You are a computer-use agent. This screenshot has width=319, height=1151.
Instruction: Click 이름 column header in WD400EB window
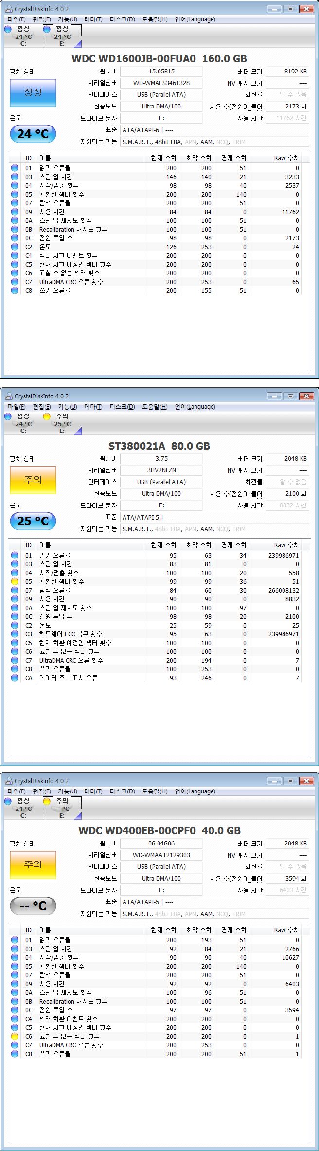pos(90,930)
